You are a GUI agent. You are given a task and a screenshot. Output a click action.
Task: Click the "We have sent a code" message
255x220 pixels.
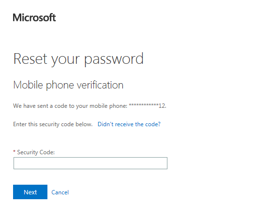[x=90, y=106]
